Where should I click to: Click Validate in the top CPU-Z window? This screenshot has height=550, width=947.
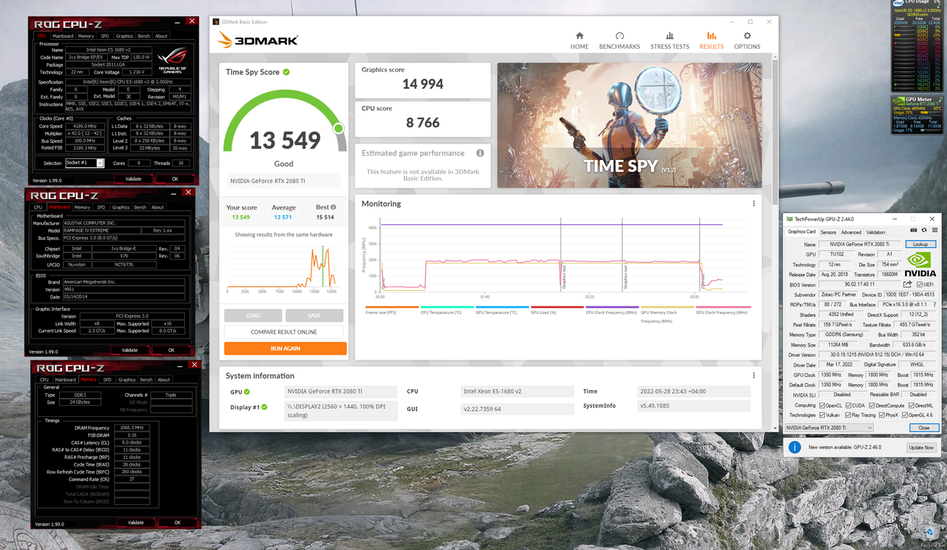(133, 178)
